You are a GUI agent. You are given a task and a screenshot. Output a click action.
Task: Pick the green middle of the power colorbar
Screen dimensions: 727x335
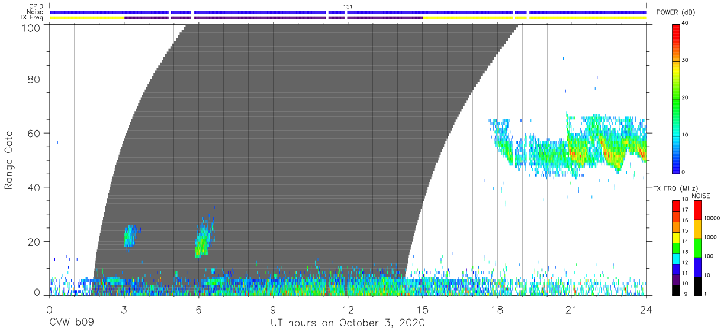tap(675, 97)
